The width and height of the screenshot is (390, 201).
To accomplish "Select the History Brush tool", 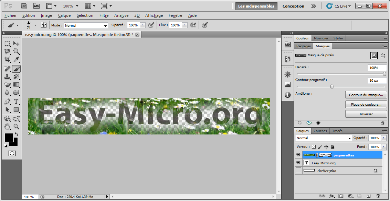I will 17,76.
